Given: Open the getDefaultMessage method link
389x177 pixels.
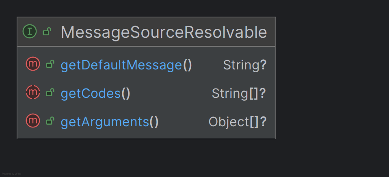Looking at the screenshot, I should [121, 65].
